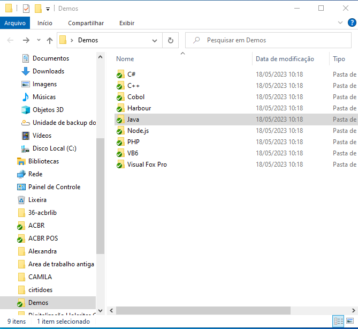Select the C++ folder icon

pos(120,86)
